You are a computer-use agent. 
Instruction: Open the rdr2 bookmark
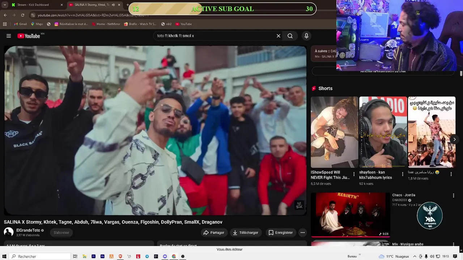[166, 24]
